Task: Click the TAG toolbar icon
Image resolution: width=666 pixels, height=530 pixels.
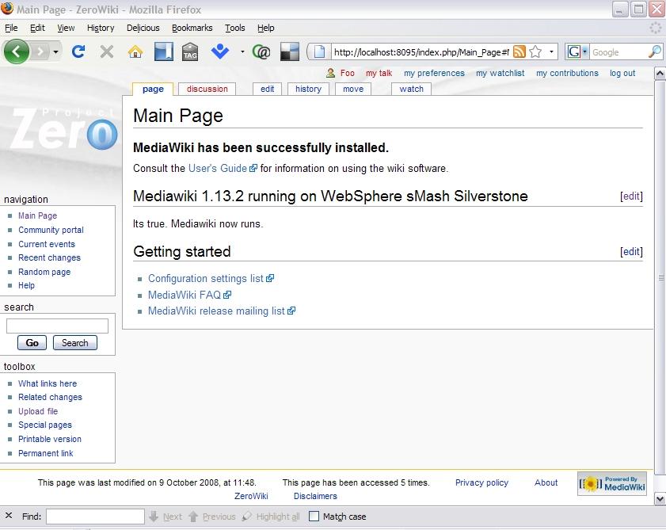Action: pos(190,51)
